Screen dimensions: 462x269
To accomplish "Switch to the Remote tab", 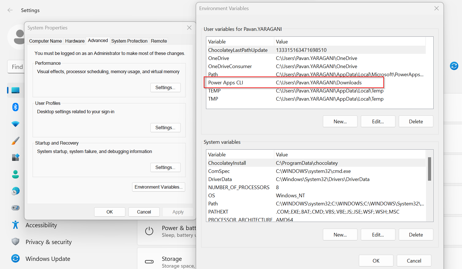I will pyautogui.click(x=159, y=41).
